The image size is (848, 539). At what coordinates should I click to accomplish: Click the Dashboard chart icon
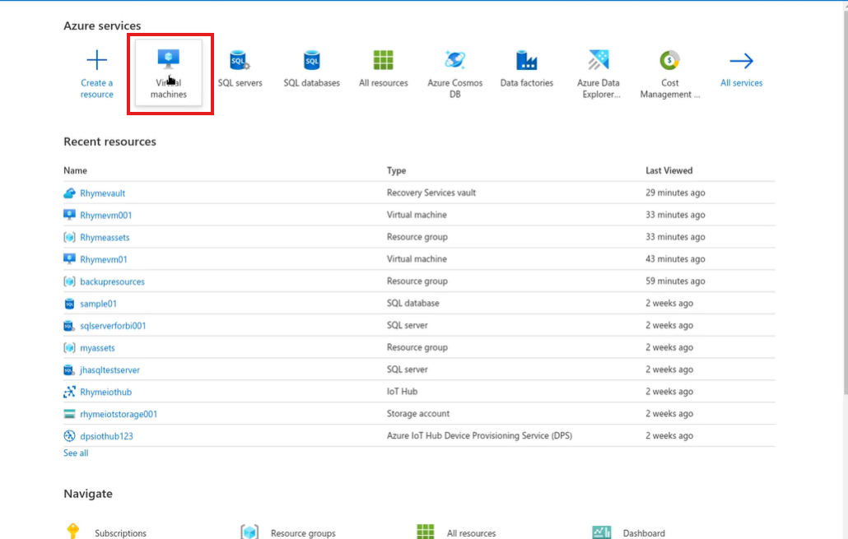(x=601, y=532)
